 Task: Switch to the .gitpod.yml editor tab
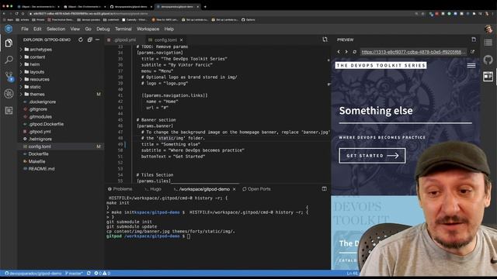click(x=123, y=40)
